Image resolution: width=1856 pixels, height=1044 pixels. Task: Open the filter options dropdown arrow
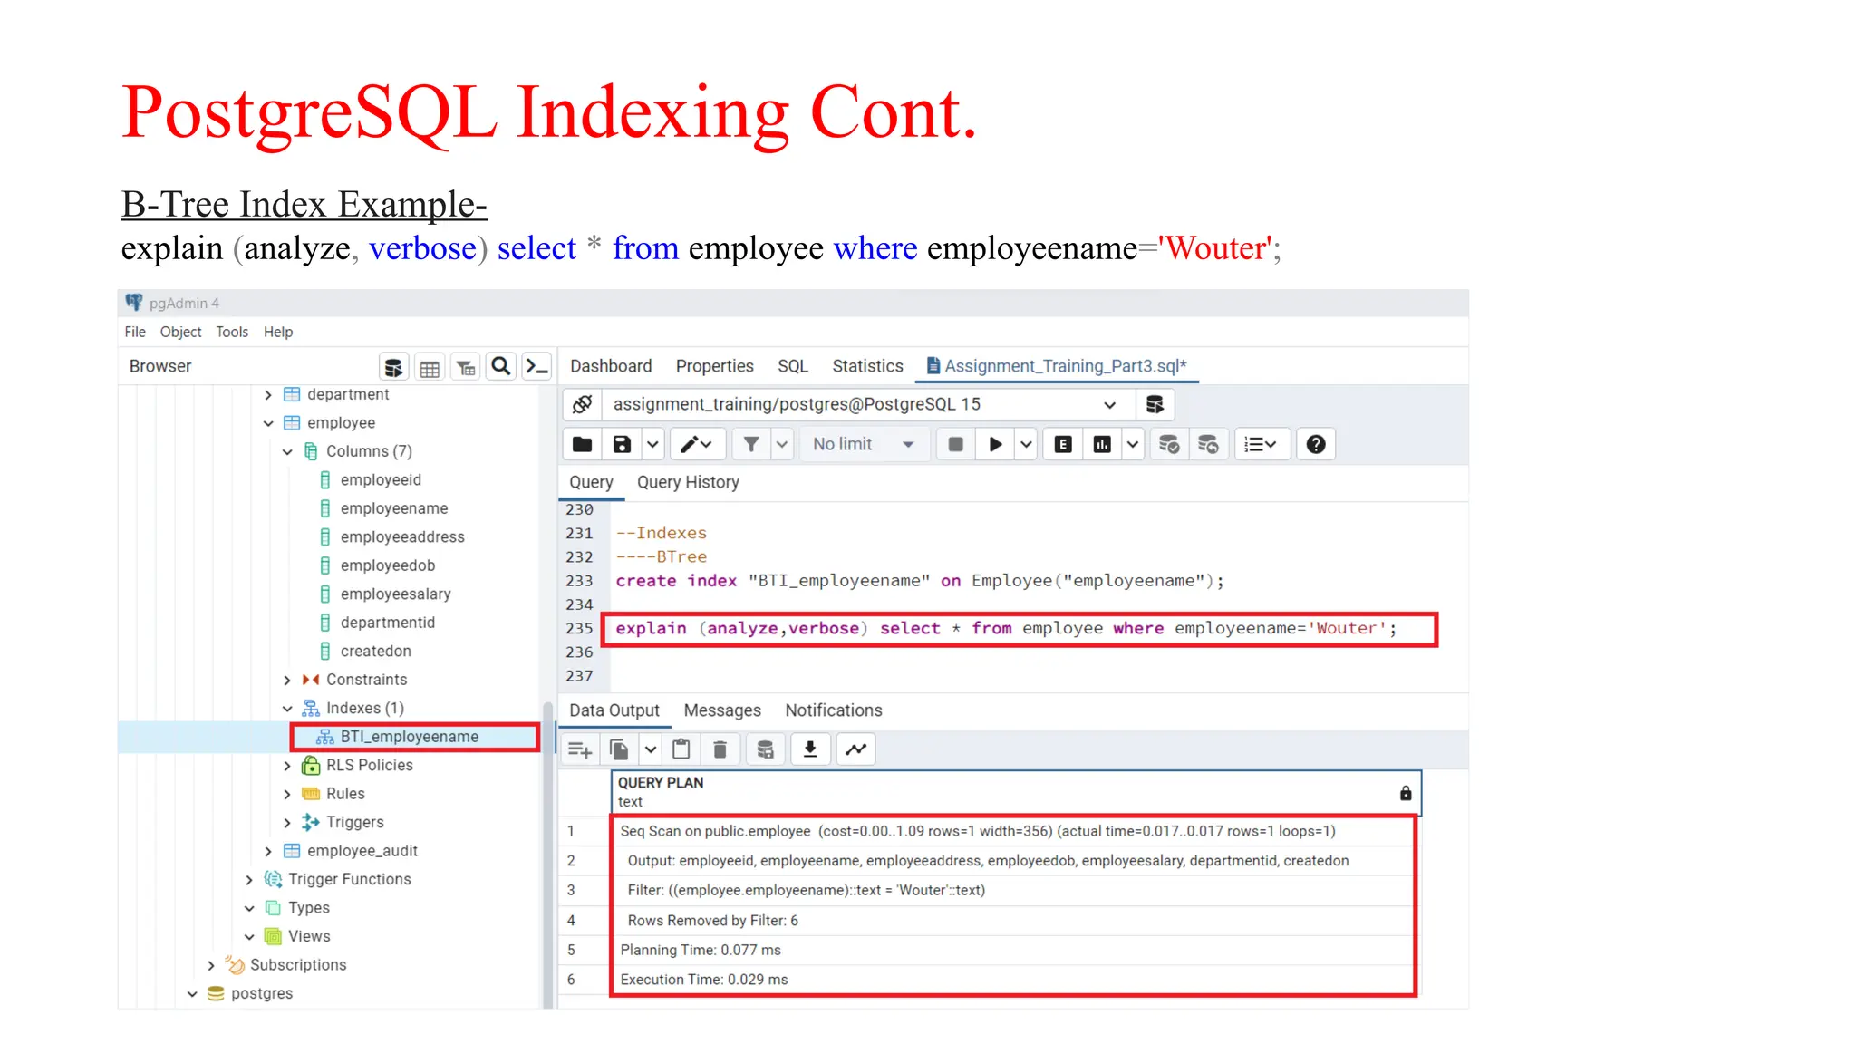[x=782, y=444]
